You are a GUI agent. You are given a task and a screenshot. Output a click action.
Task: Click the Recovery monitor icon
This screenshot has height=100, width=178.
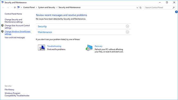(x=89, y=48)
